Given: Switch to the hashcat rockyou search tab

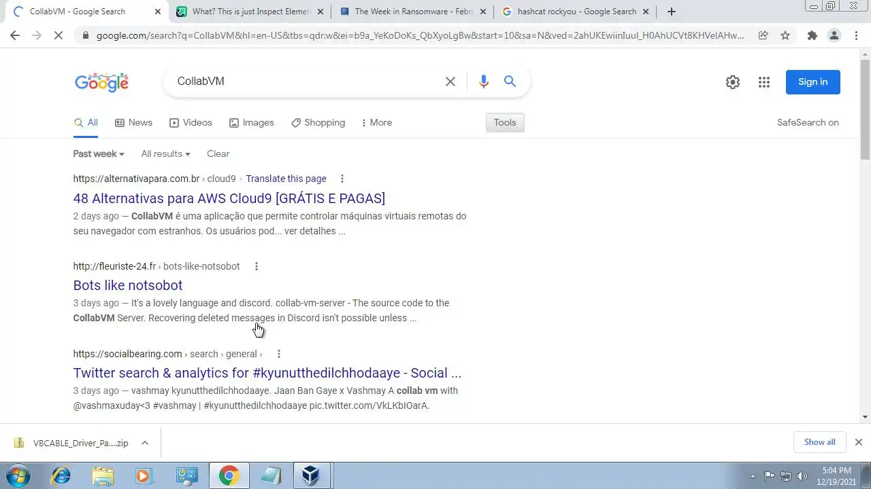Looking at the screenshot, I should pos(576,12).
